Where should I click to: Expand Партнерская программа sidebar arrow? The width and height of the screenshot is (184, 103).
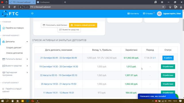click(27, 72)
